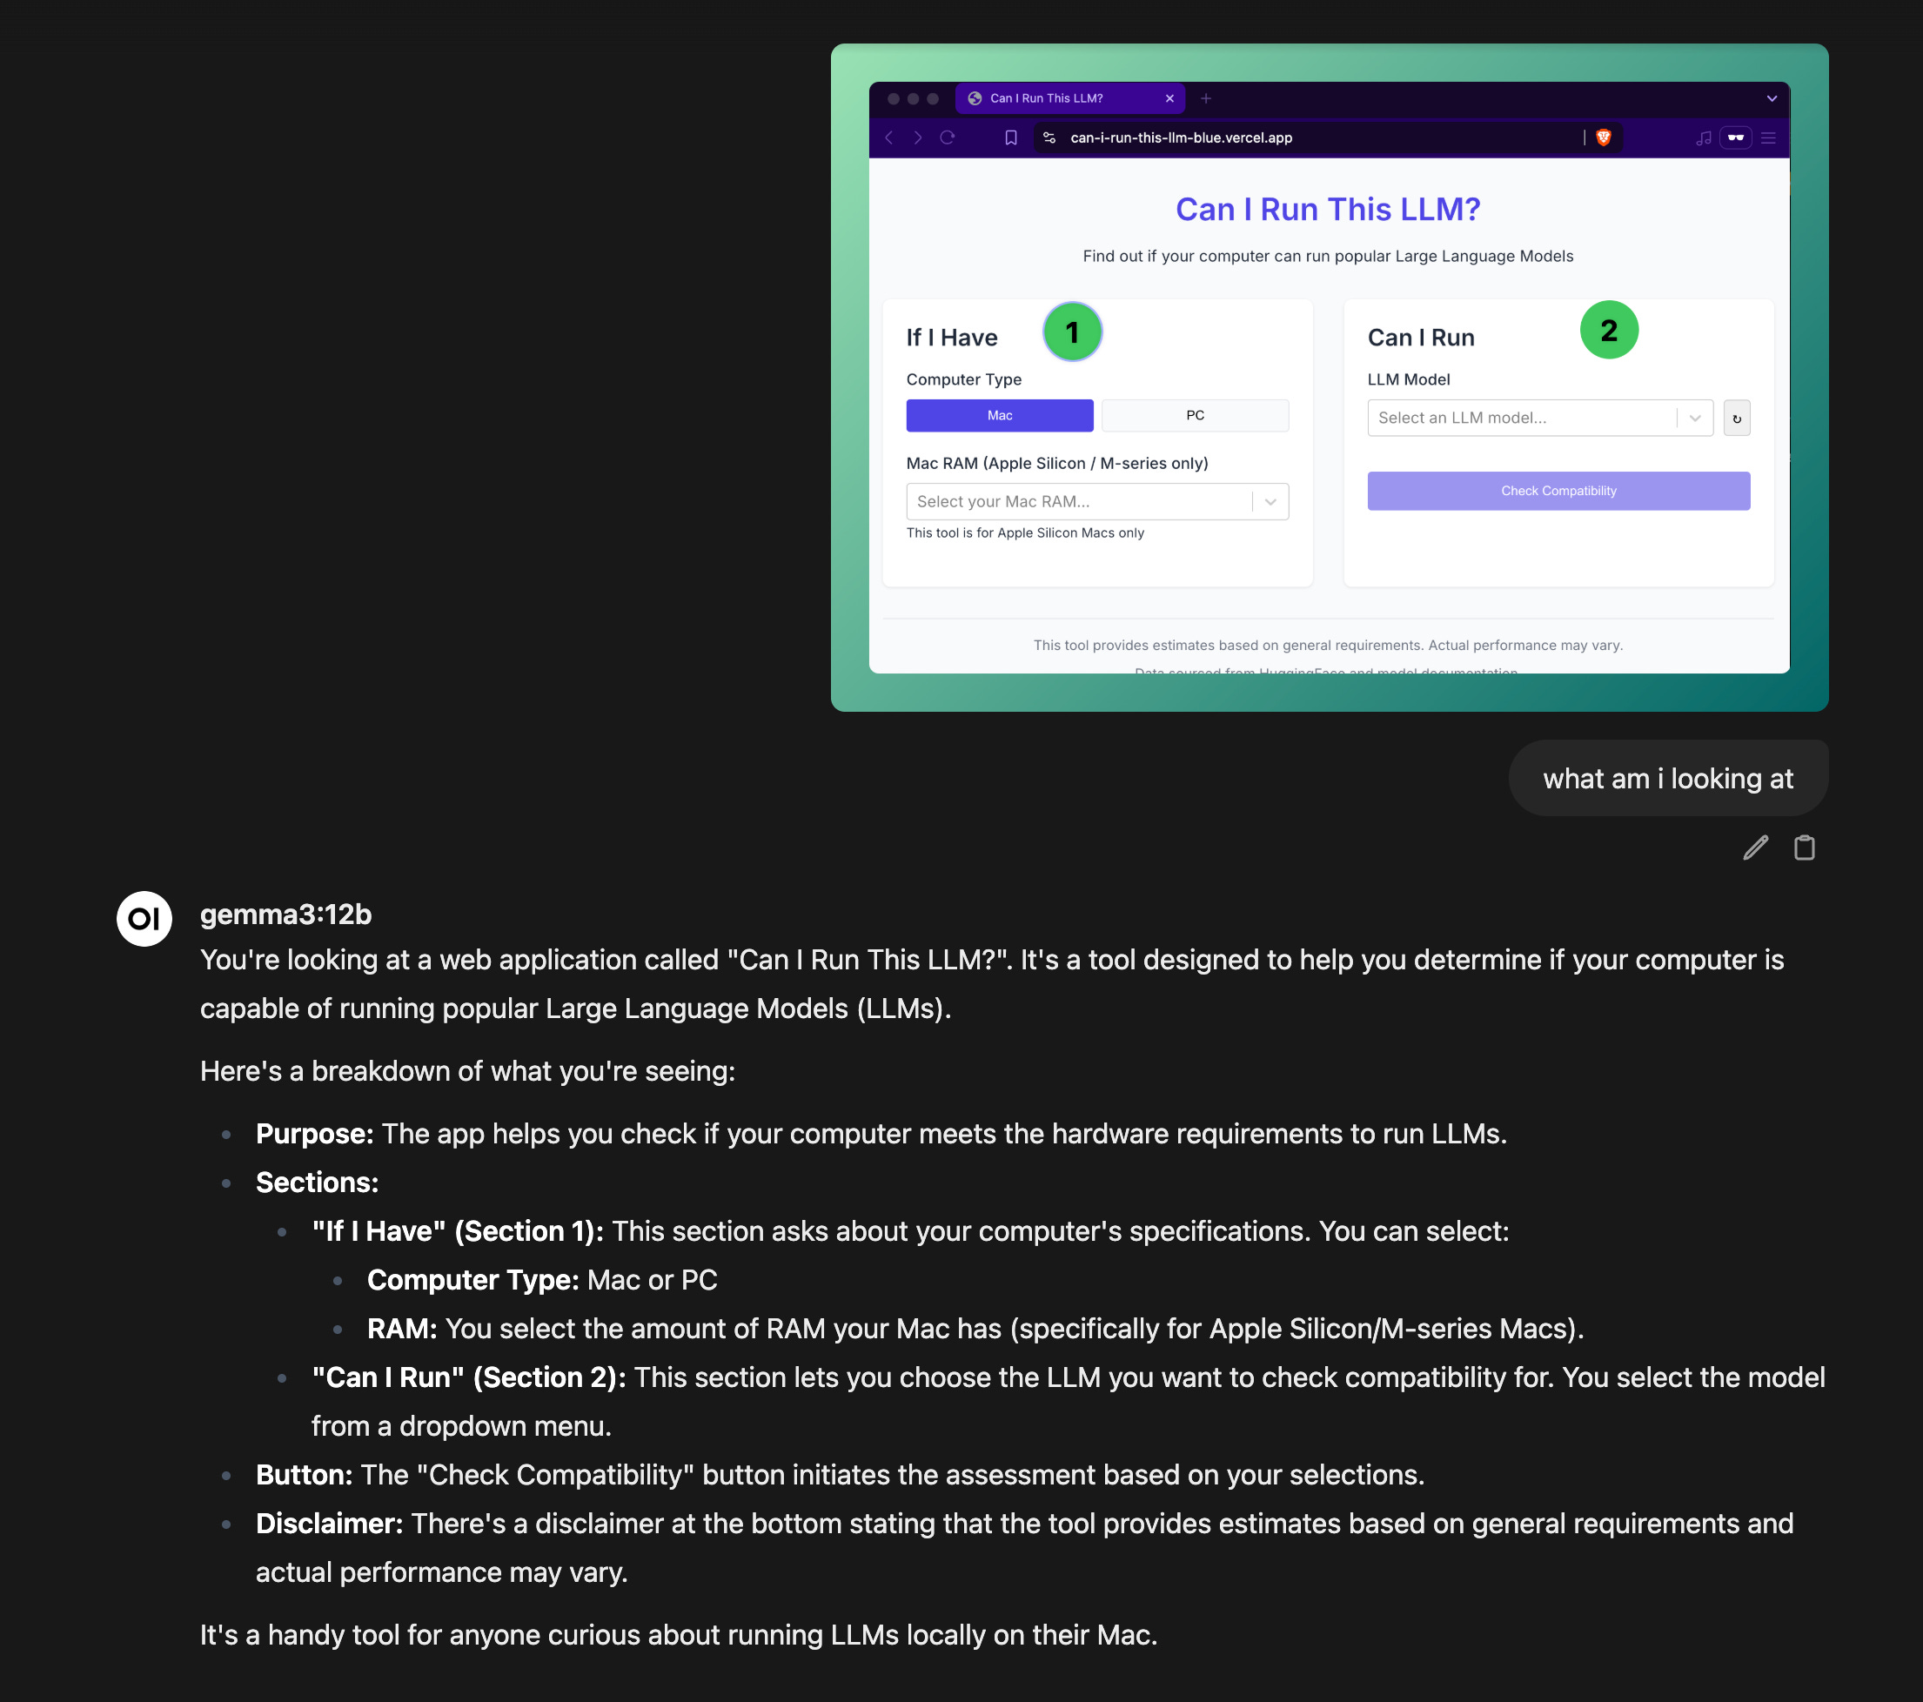Screen dimensions: 1923x1702
Task: Click the ollama model avatar
Action: click(x=144, y=918)
